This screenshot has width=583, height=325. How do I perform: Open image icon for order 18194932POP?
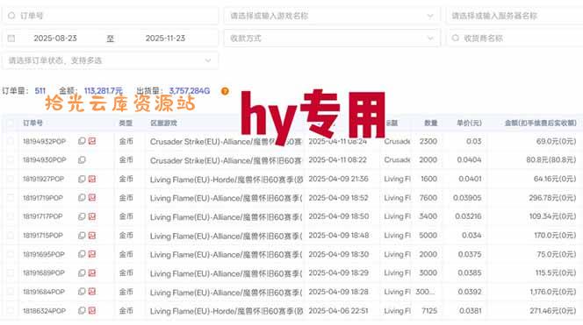[92, 141]
